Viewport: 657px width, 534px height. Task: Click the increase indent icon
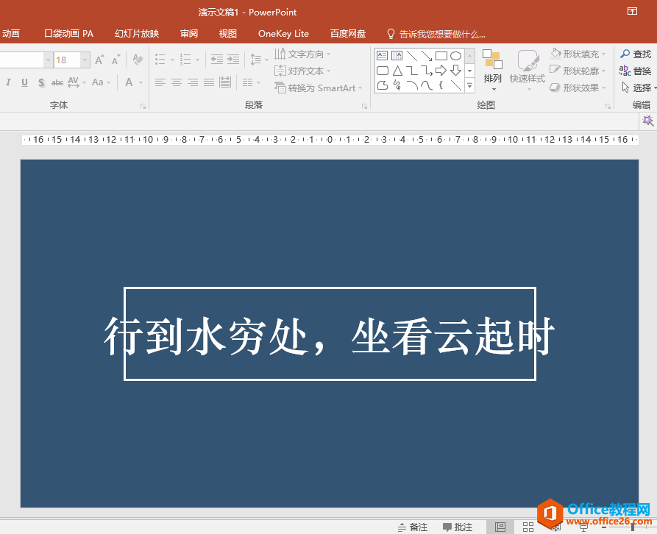232,60
